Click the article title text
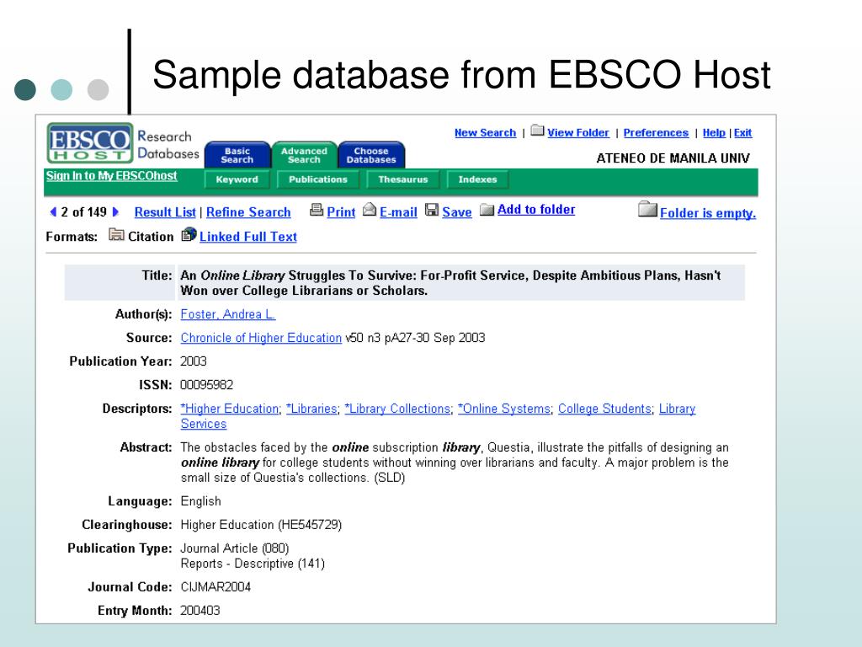The width and height of the screenshot is (862, 647). point(450,283)
